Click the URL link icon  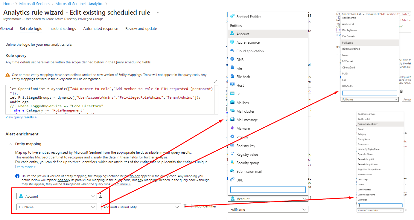[x=232, y=180]
